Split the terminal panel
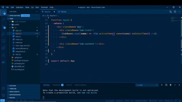The image size is (182, 102). pyautogui.click(x=166, y=85)
